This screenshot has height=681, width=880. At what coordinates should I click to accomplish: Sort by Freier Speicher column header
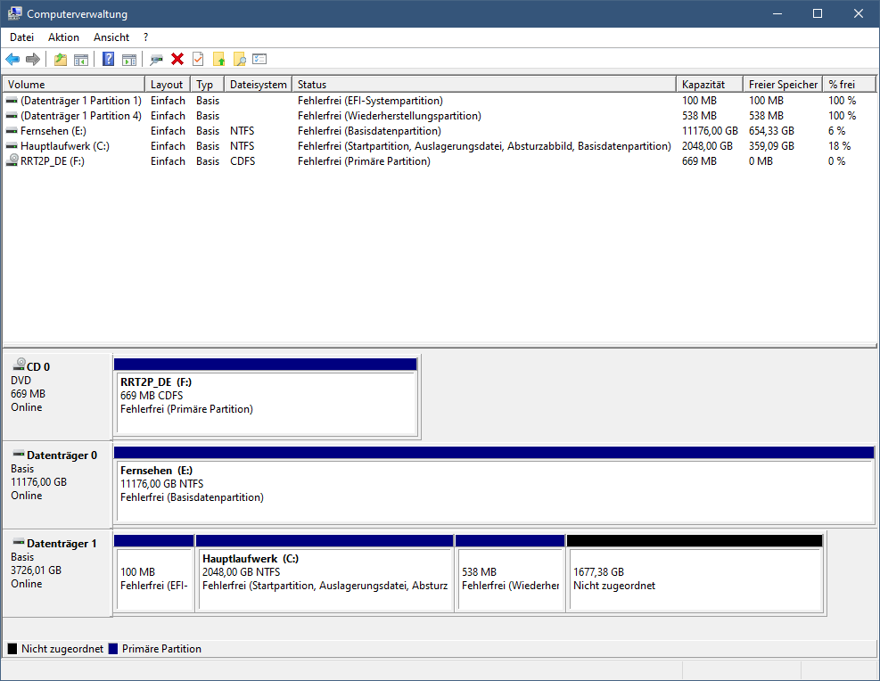782,84
